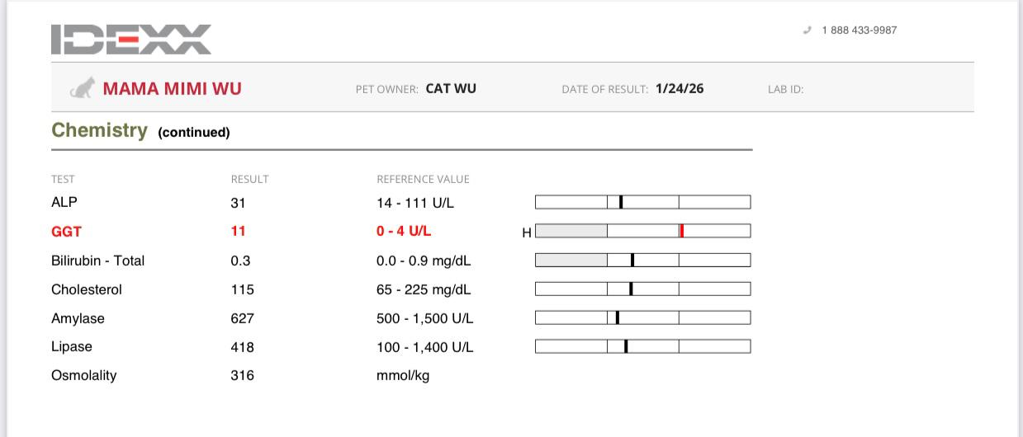Click the Lipase range bar
Image resolution: width=1023 pixels, height=437 pixels.
(x=642, y=346)
